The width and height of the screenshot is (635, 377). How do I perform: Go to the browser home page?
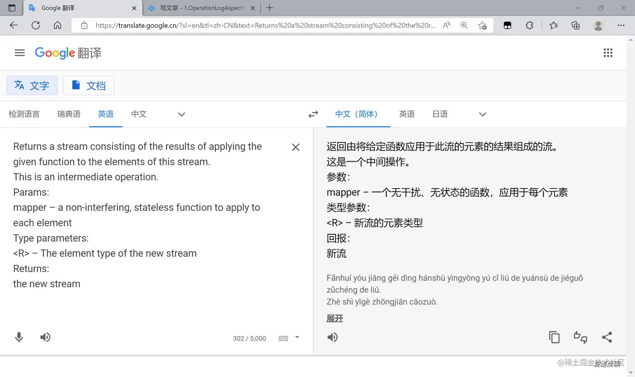[58, 25]
